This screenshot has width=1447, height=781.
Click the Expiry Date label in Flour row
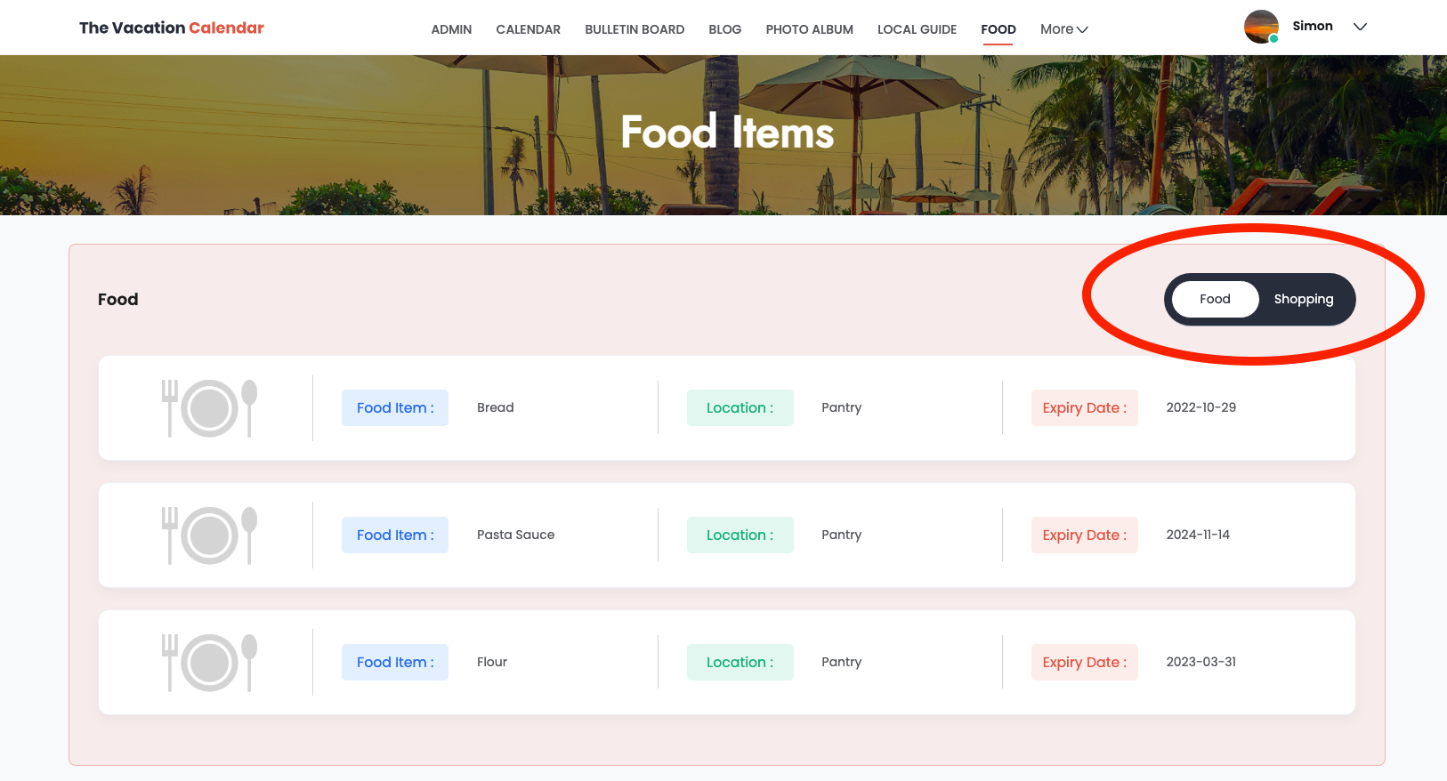pos(1084,663)
